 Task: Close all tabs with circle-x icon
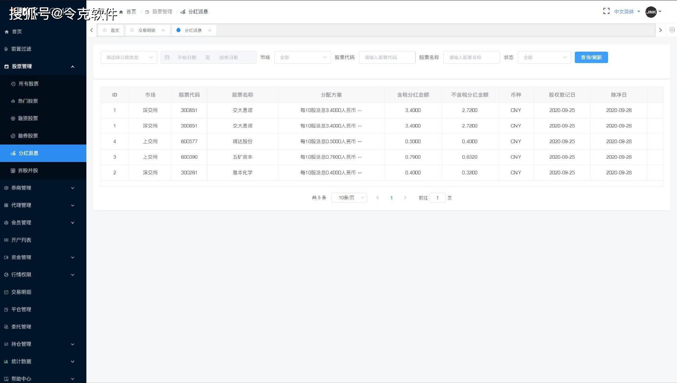coord(672,30)
